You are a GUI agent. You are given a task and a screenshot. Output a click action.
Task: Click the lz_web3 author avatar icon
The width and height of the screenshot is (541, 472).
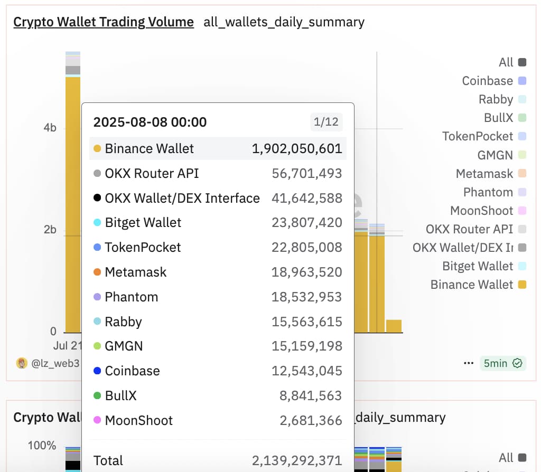pos(22,363)
